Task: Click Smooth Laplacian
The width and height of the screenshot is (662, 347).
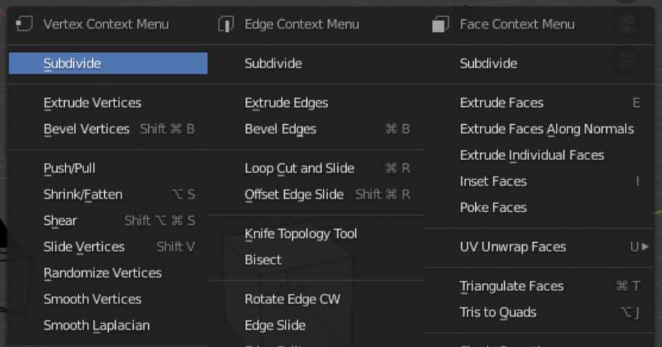Action: pyautogui.click(x=97, y=326)
